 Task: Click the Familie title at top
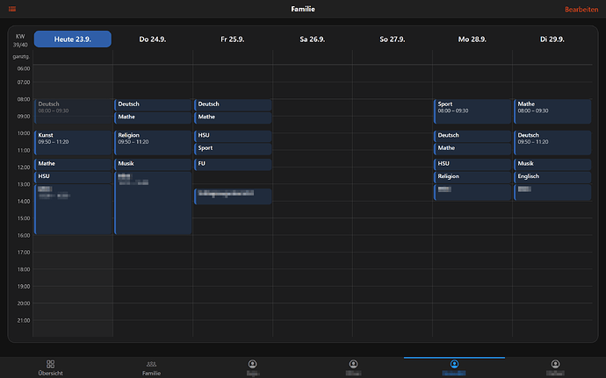pyautogui.click(x=303, y=9)
